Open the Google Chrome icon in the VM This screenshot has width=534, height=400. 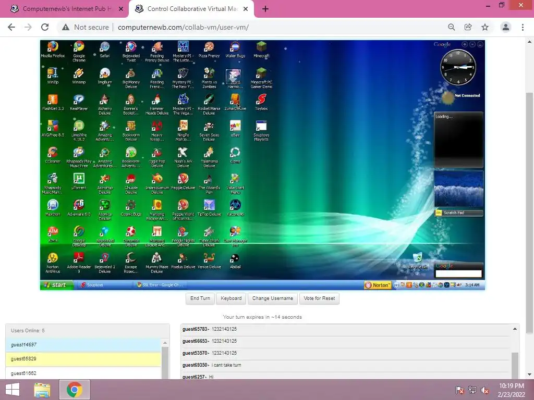[x=79, y=51]
